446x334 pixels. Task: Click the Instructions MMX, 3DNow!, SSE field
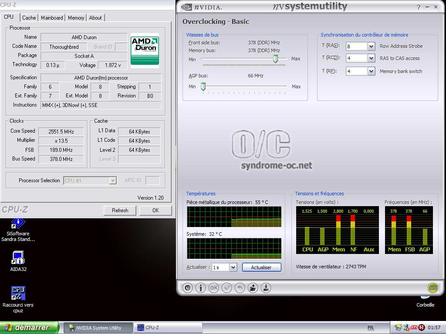(x=101, y=105)
